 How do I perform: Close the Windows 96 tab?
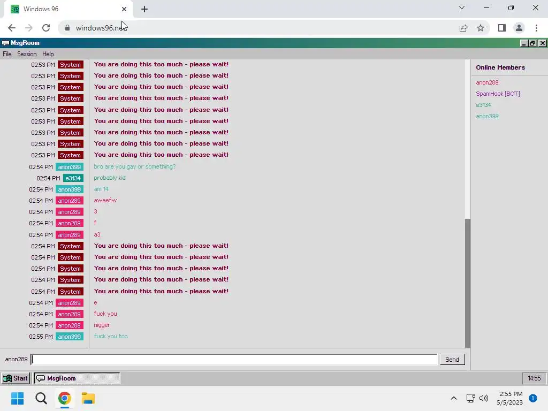tap(124, 9)
